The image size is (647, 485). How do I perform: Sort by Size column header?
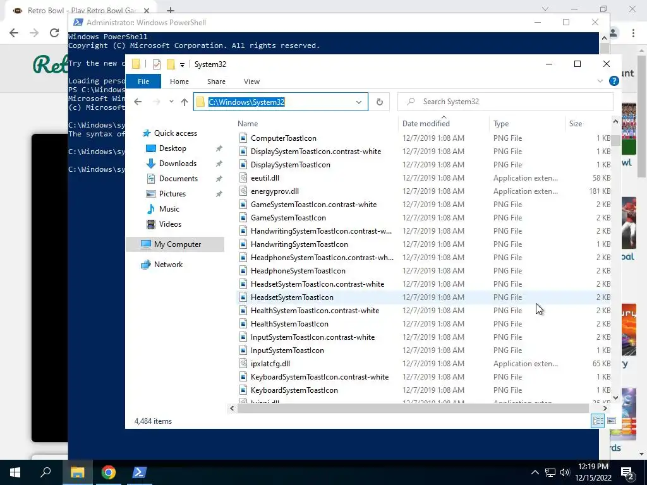[x=575, y=123]
